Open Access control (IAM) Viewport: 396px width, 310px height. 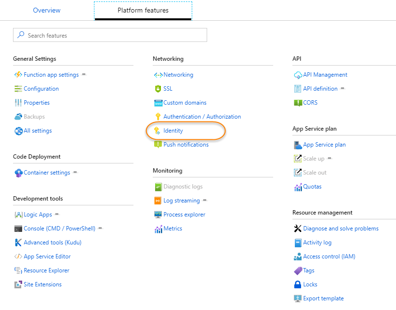pos(329,256)
